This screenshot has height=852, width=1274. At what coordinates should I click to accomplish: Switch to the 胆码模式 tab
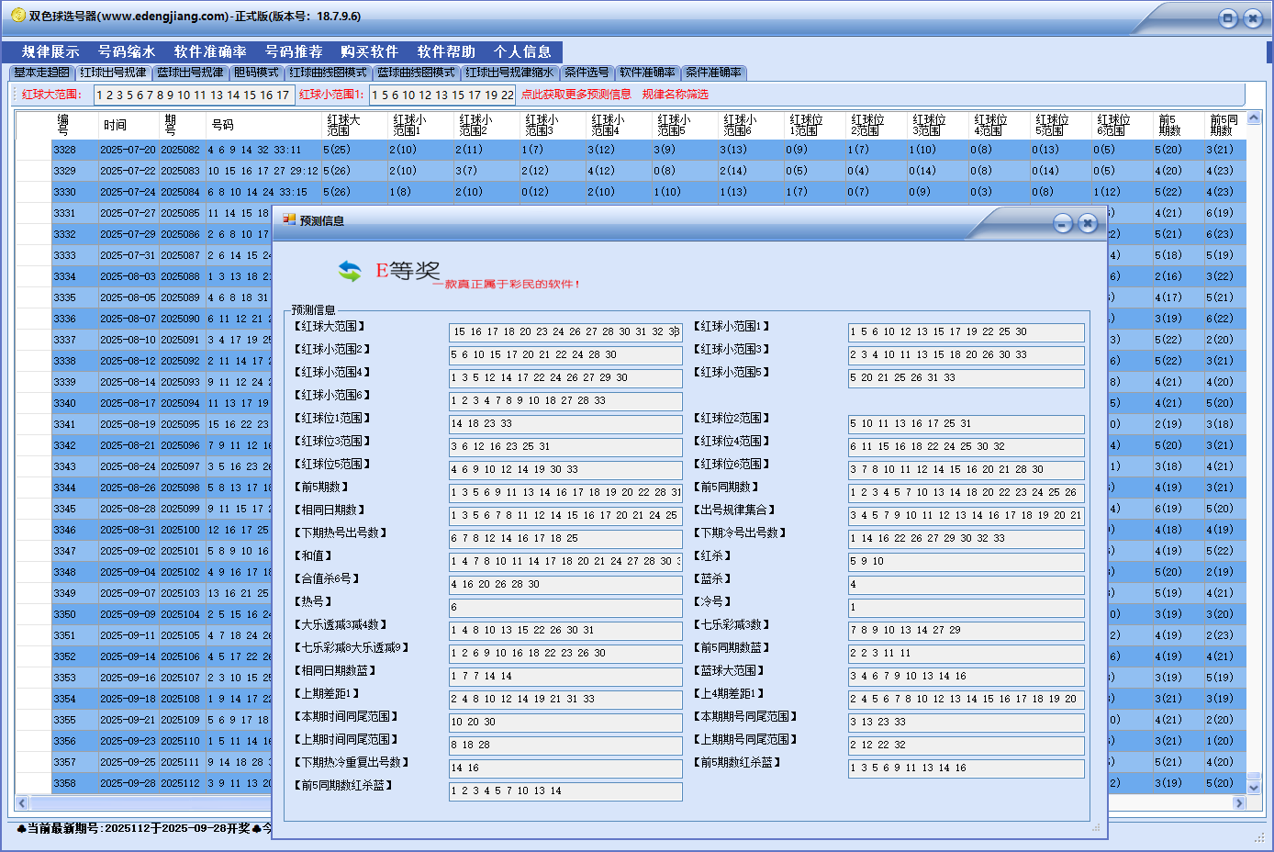[x=256, y=73]
